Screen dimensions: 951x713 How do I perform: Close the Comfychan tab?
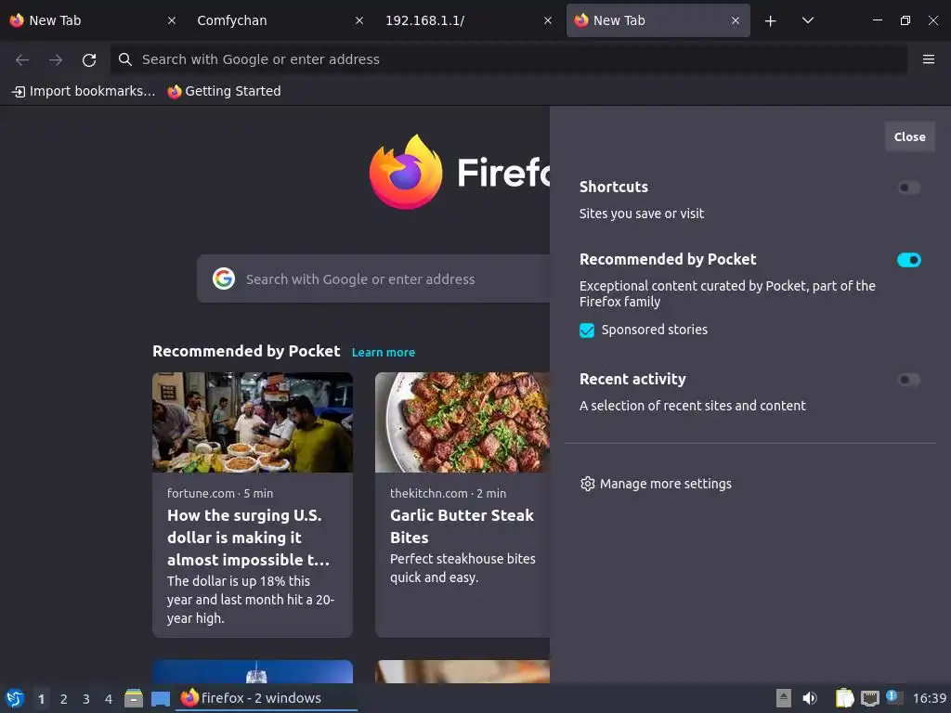click(359, 20)
